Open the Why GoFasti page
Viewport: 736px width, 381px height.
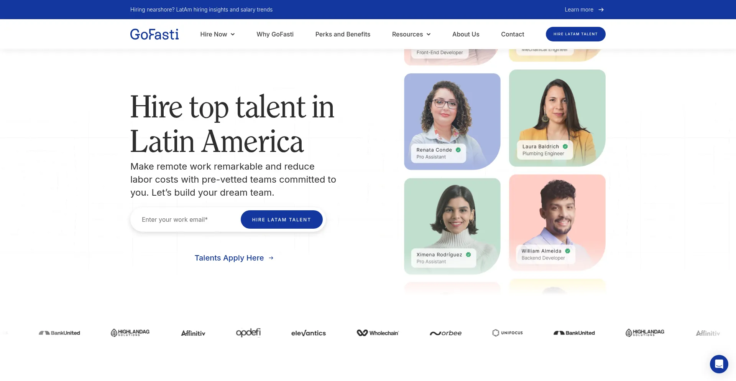[x=275, y=34]
